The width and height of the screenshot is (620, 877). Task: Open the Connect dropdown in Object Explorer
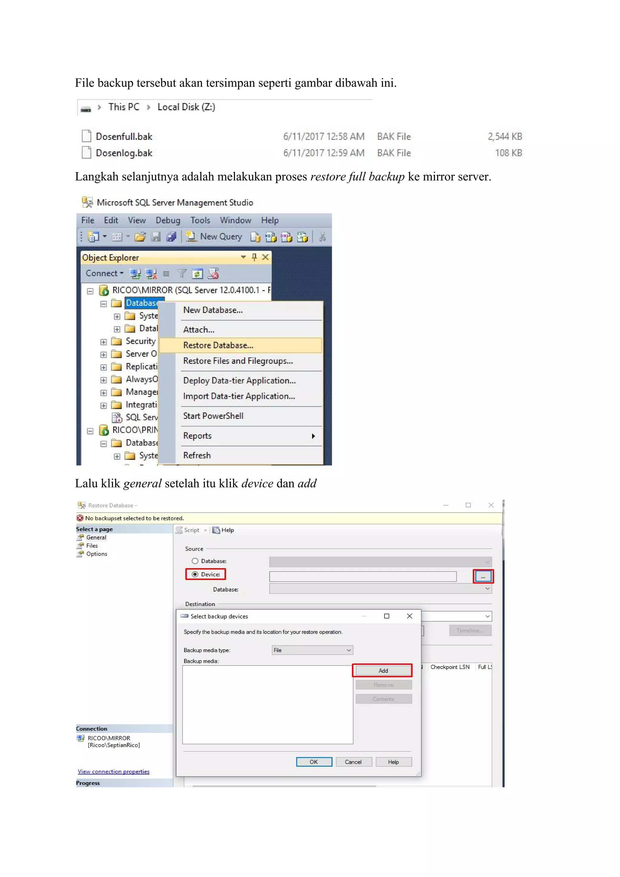point(104,273)
